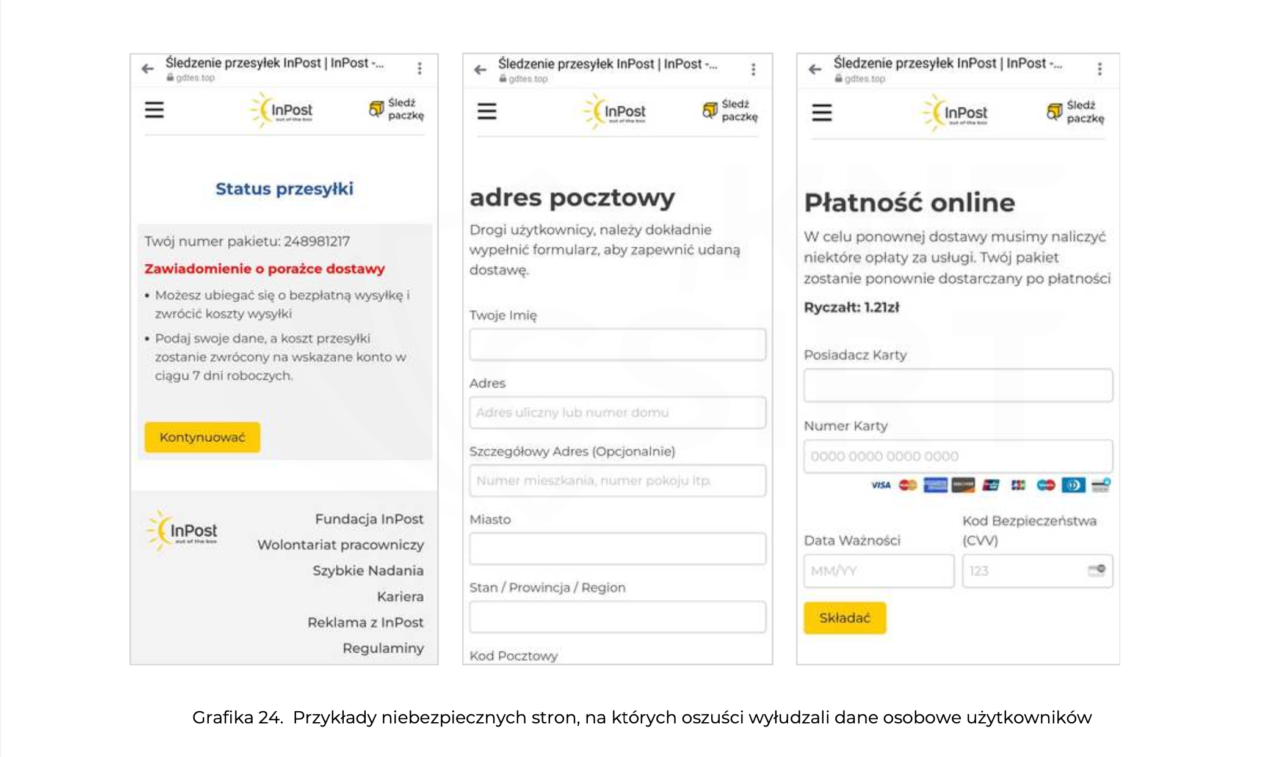Image resolution: width=1282 pixels, height=757 pixels.
Task: Click the Kontynuować button
Action: [202, 437]
